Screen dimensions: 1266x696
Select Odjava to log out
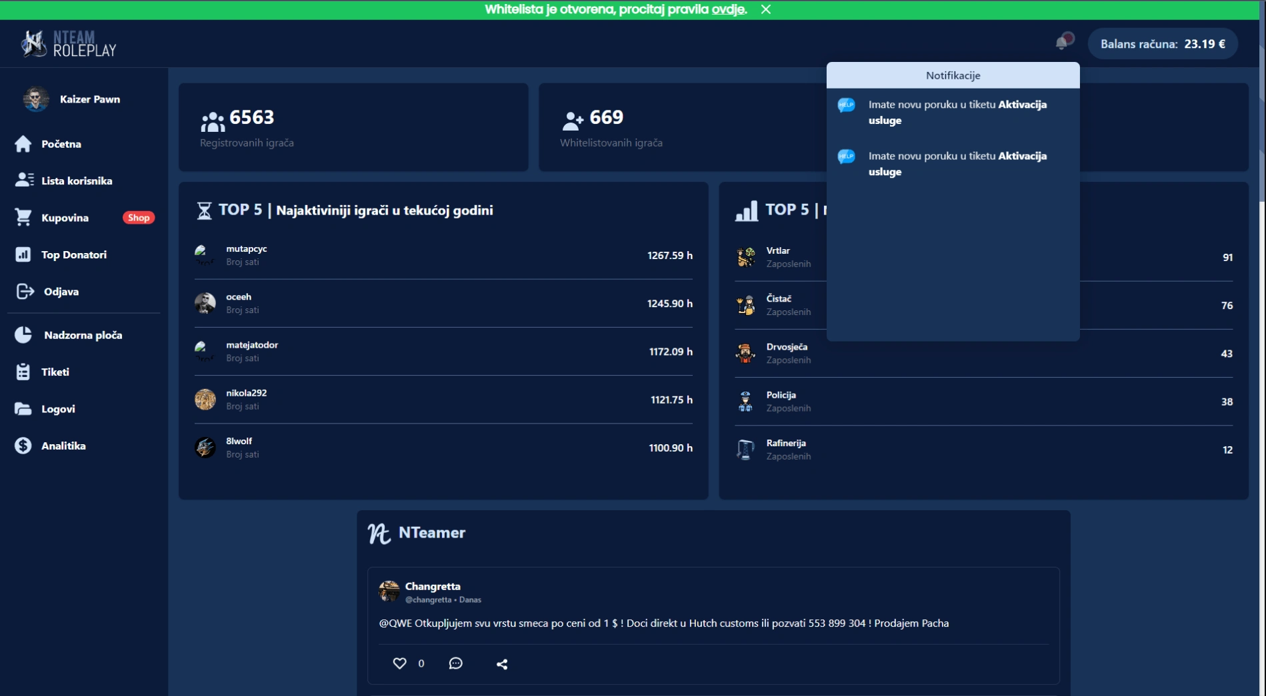click(61, 292)
